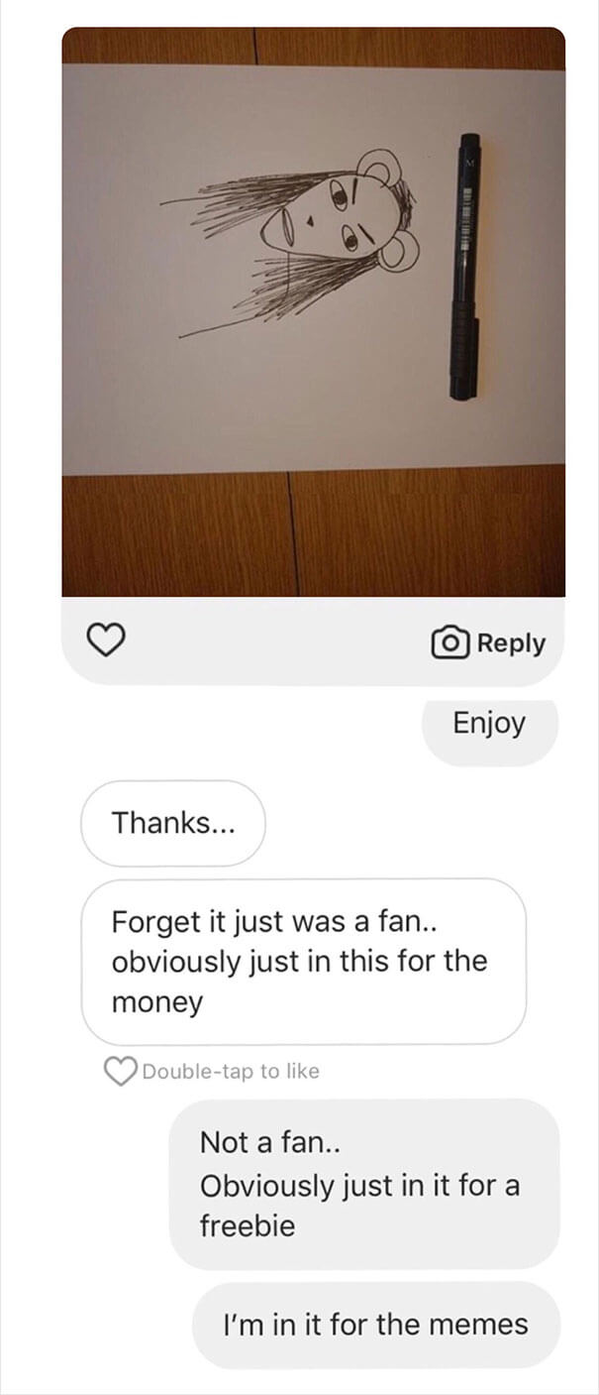Open the drawing photo message

(314, 311)
